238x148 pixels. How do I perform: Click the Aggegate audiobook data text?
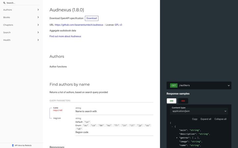click(x=63, y=31)
